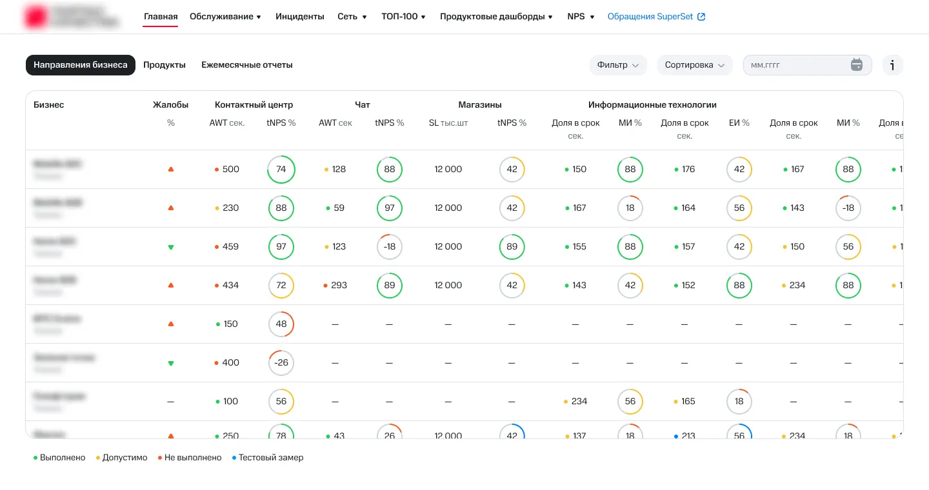Click the -26 tNPS circular gauge
The width and height of the screenshot is (929, 490).
click(x=281, y=363)
